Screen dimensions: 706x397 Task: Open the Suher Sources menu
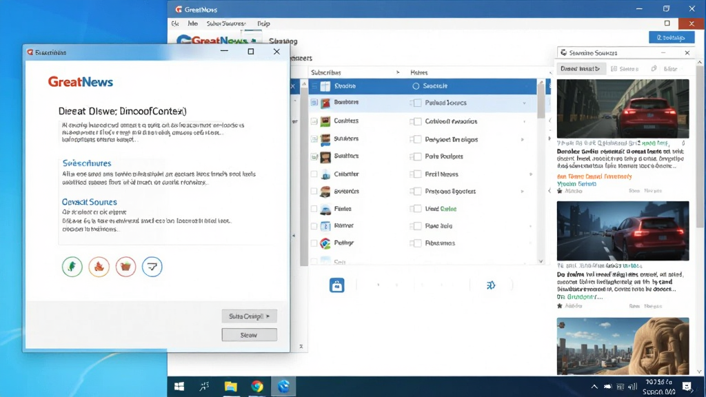(x=226, y=23)
